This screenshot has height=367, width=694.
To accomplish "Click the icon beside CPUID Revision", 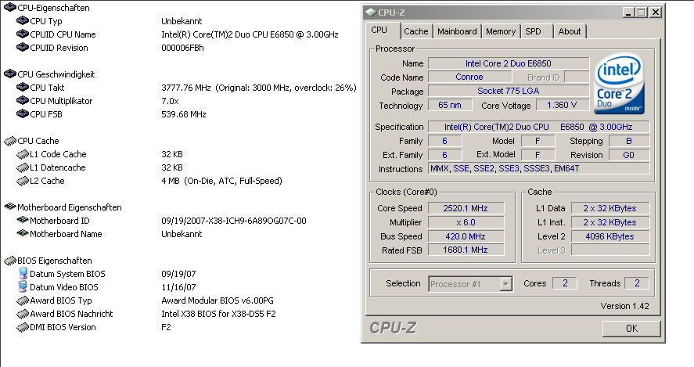I will [x=23, y=48].
